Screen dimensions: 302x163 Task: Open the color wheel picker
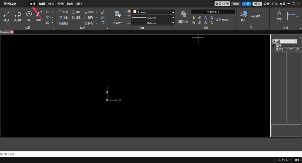pyautogui.click(x=129, y=12)
